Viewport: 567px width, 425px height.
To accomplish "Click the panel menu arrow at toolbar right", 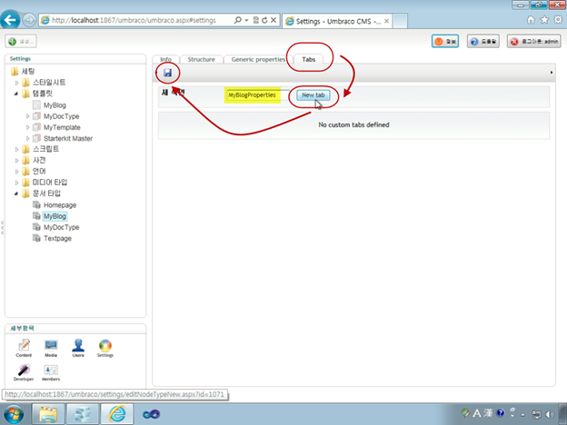I will pyautogui.click(x=551, y=73).
